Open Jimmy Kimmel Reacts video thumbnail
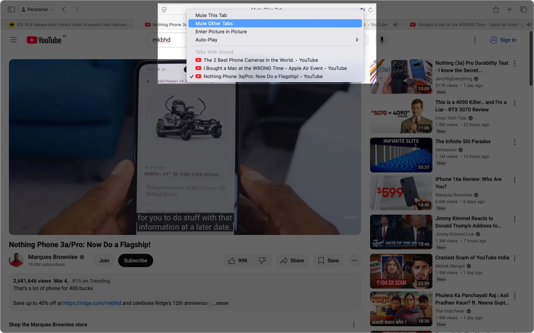The width and height of the screenshot is (534, 333). click(401, 232)
